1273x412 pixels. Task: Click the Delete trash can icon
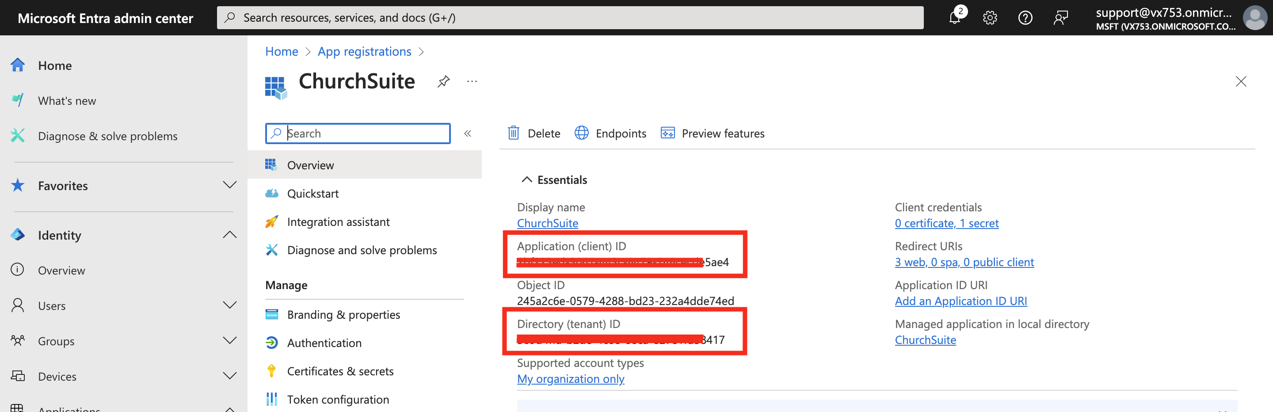point(514,133)
